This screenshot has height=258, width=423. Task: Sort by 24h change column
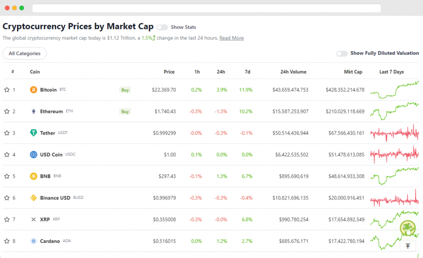(221, 72)
